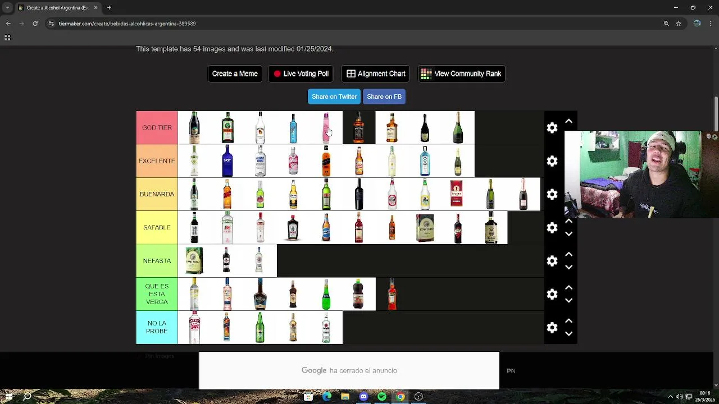Share on FB
Viewport: 719px width, 404px height.
(x=384, y=97)
